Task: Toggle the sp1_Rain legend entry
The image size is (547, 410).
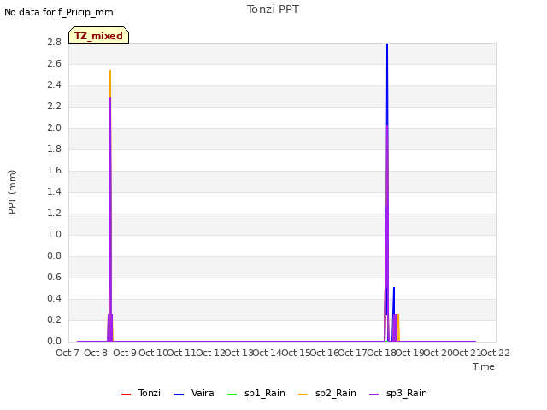Action: 256,393
